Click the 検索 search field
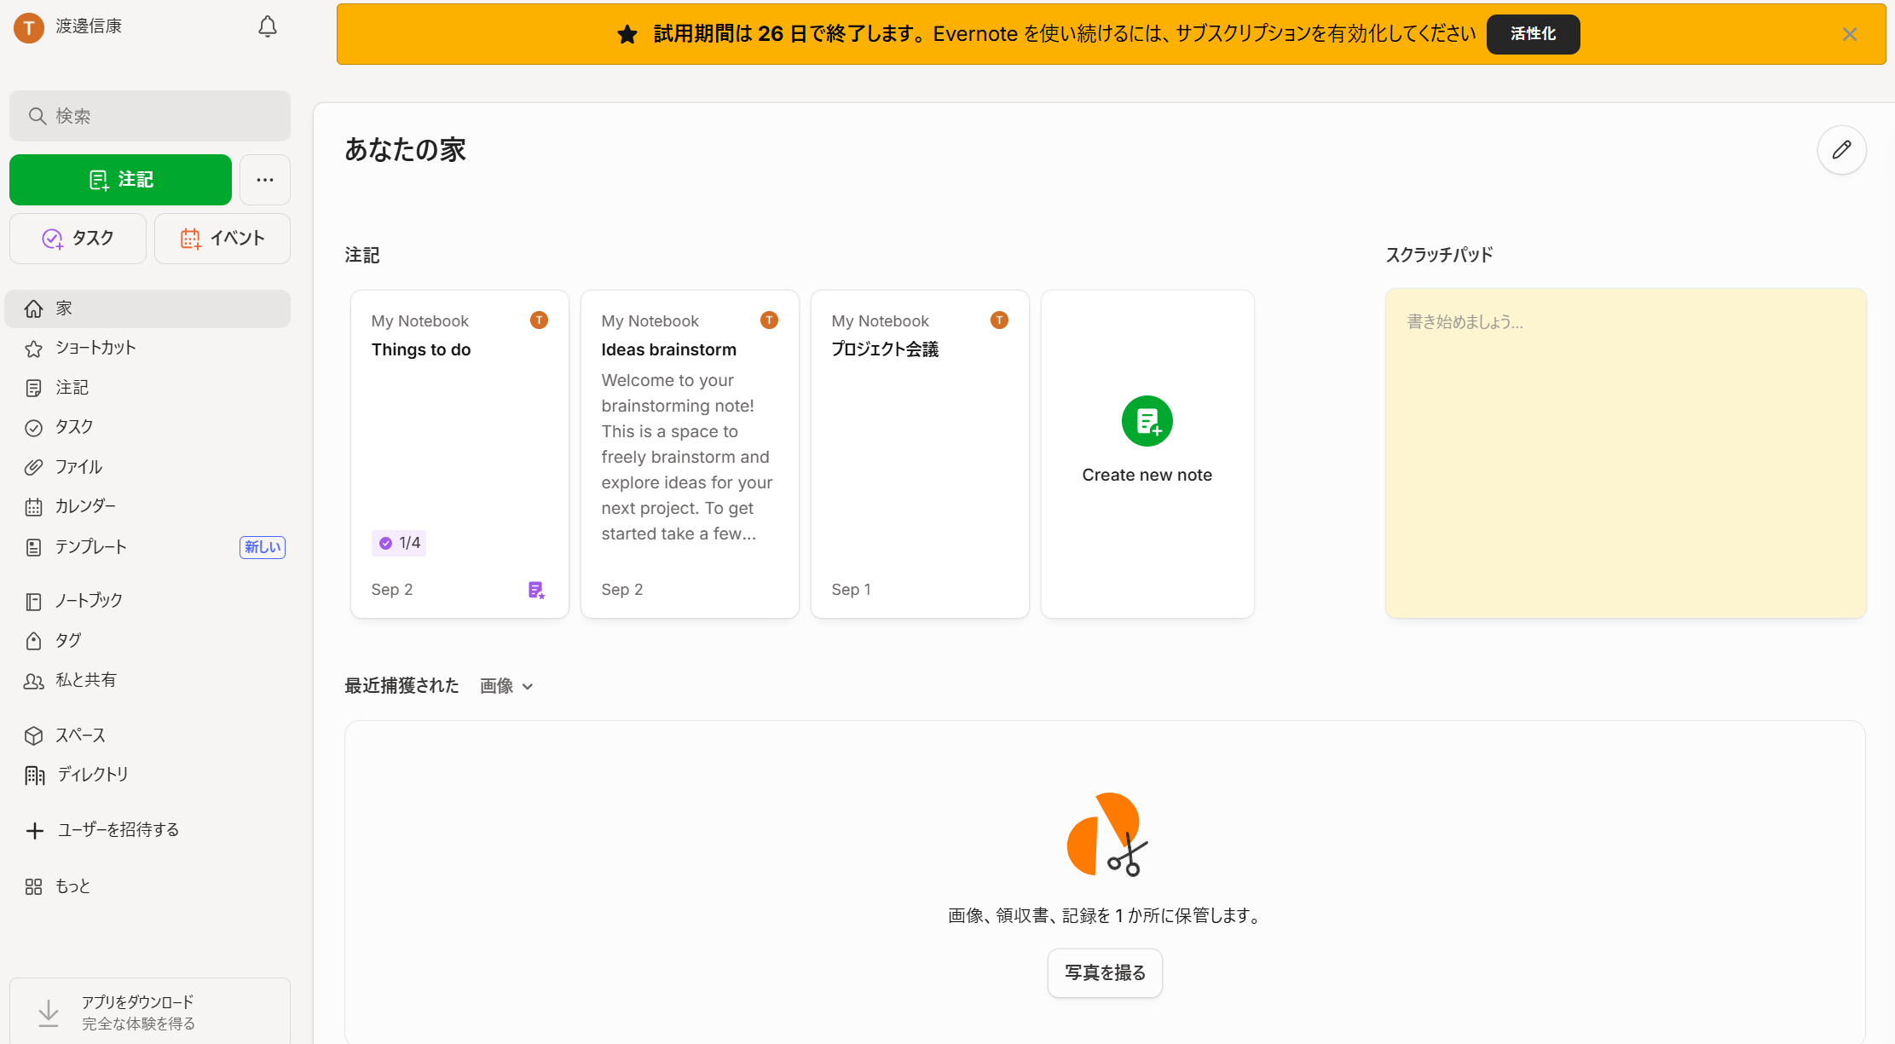 pyautogui.click(x=150, y=116)
